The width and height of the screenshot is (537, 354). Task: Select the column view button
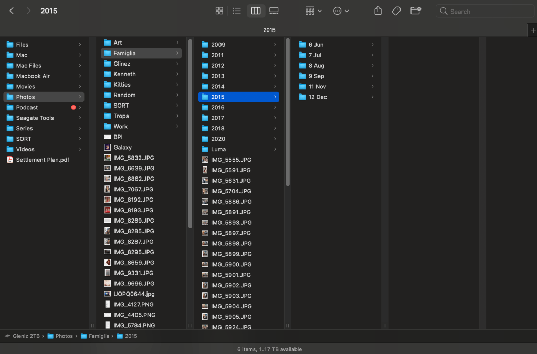(256, 11)
